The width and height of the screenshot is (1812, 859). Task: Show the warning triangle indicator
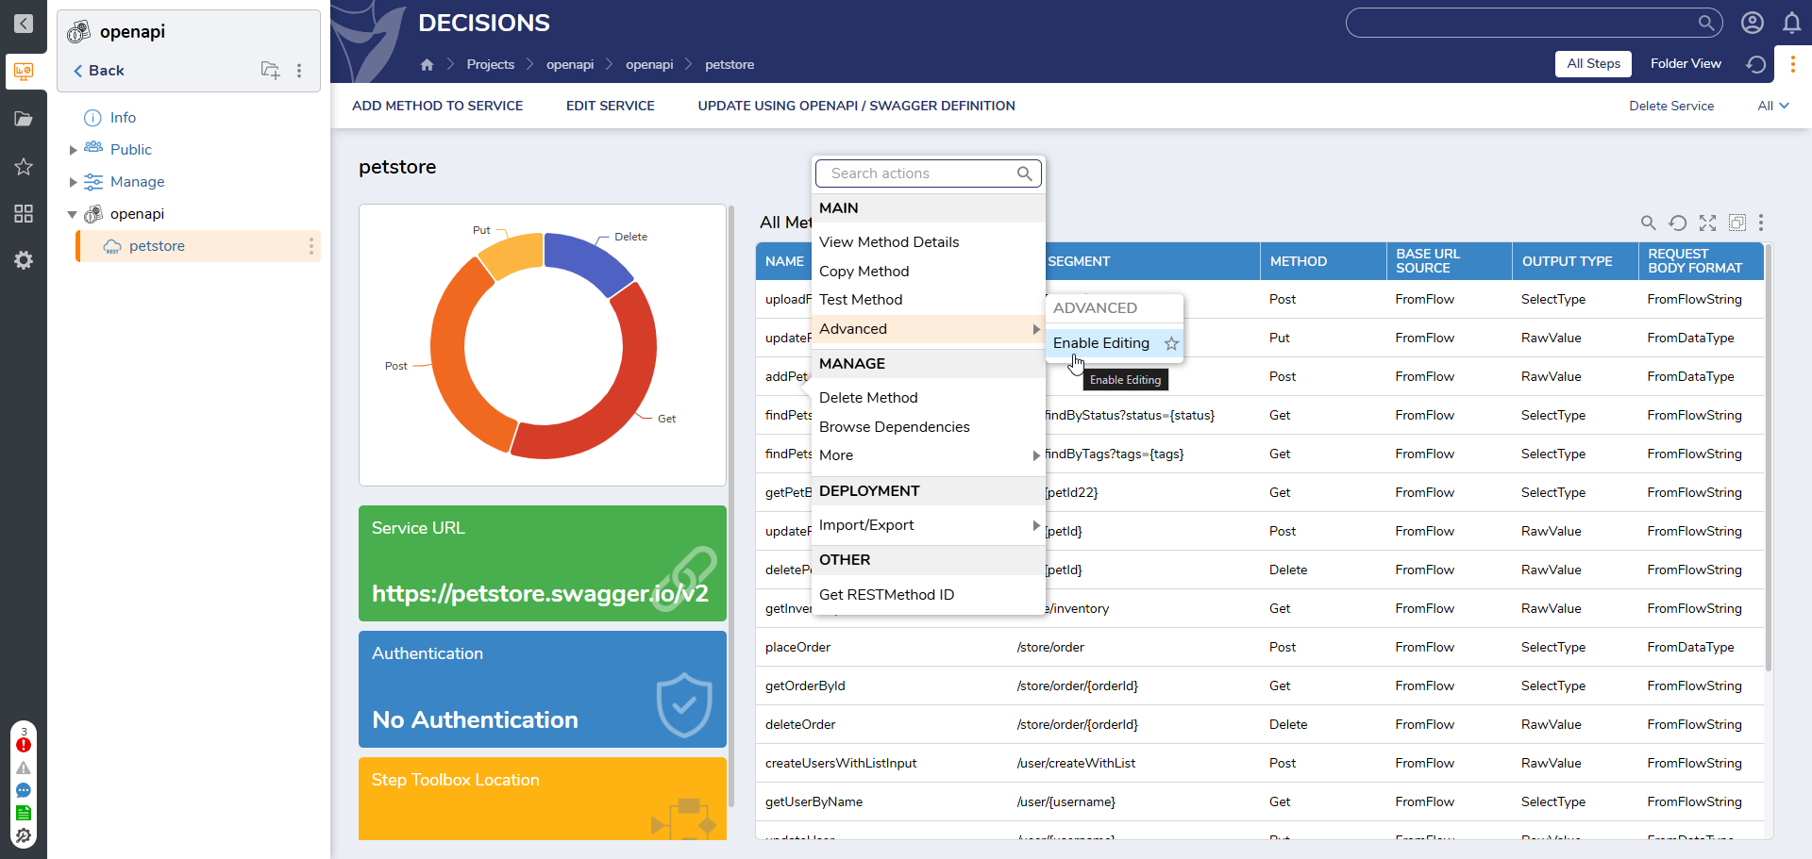(24, 768)
